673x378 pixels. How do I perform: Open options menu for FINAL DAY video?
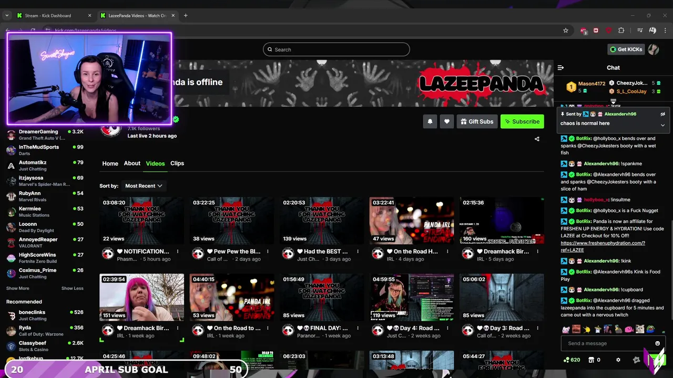pos(358,328)
